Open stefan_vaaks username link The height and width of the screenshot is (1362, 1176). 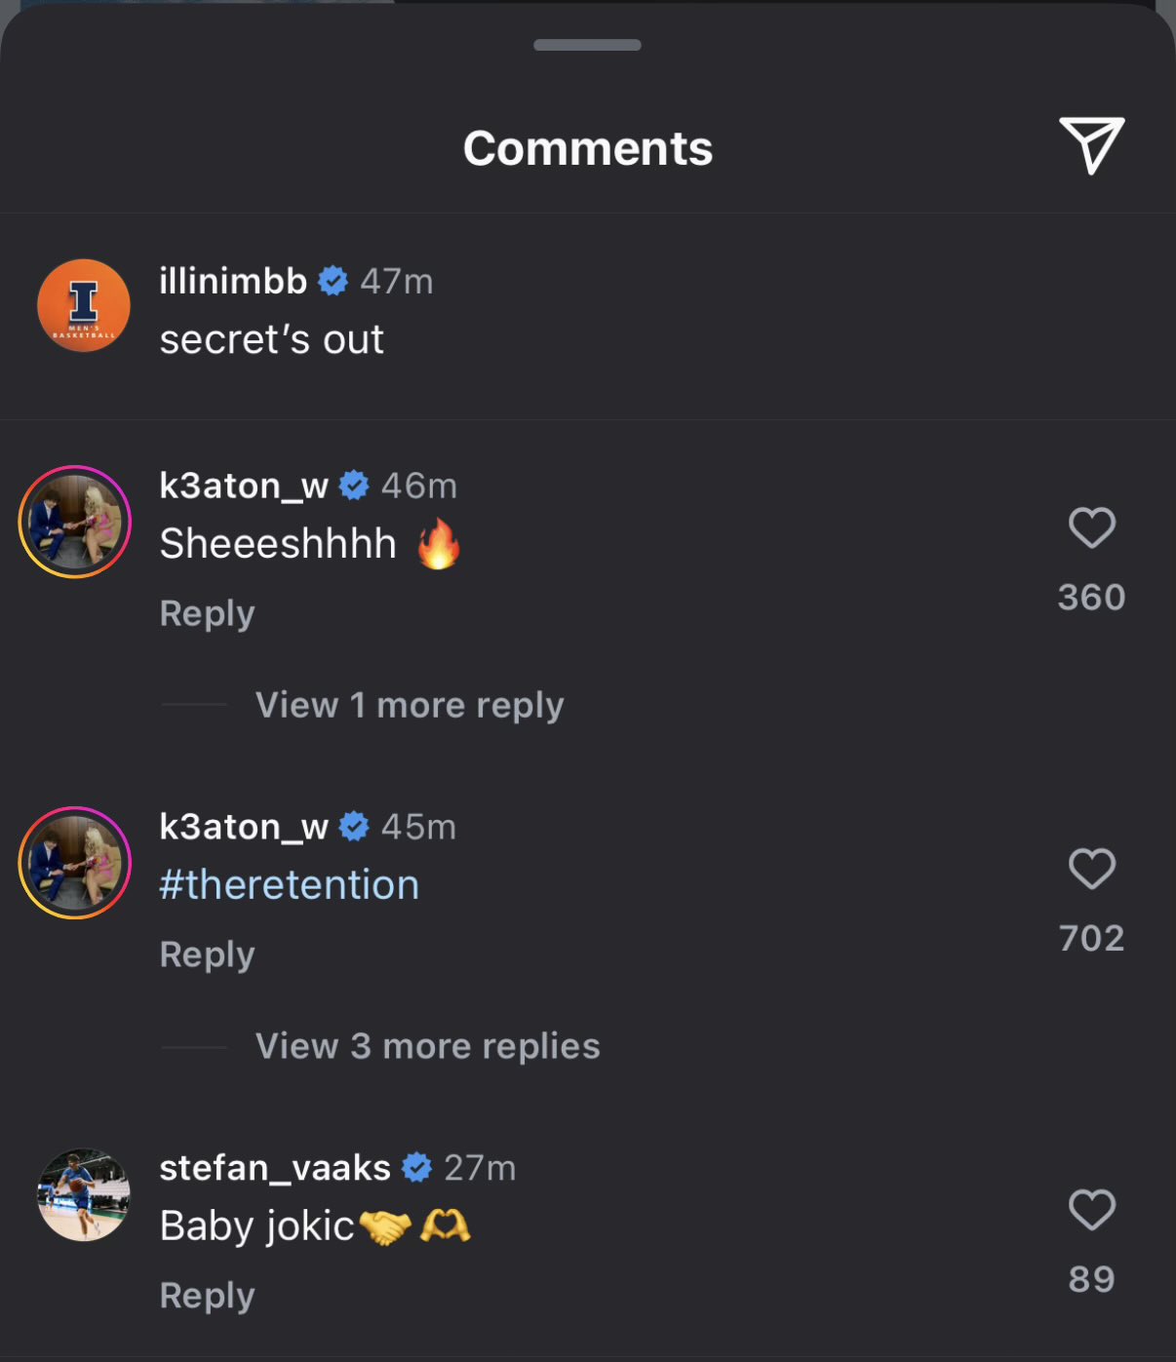pos(275,1167)
